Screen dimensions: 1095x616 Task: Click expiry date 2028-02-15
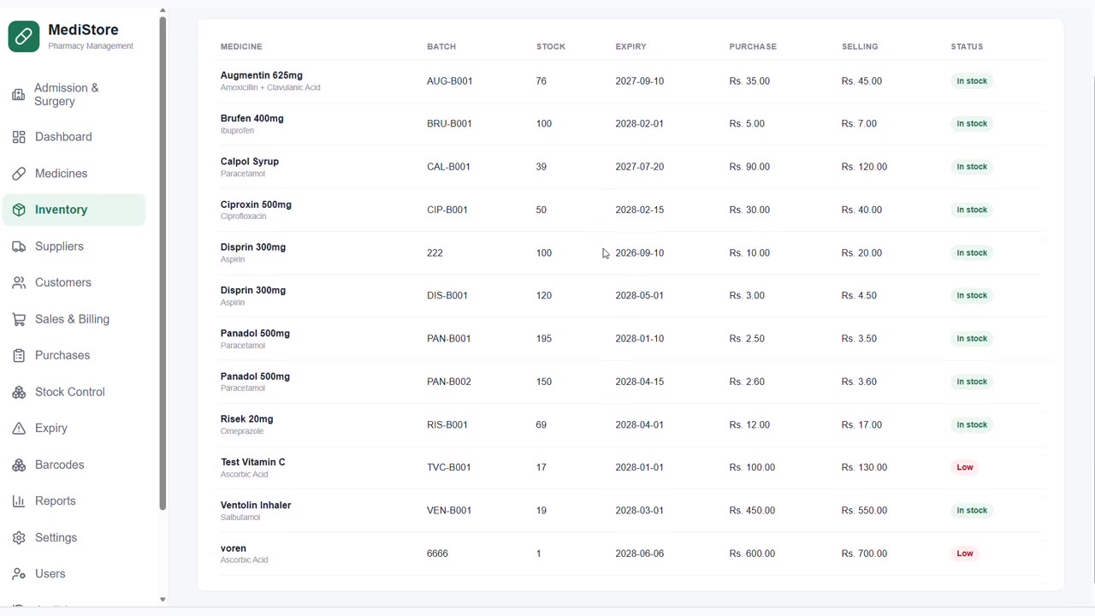pos(640,210)
